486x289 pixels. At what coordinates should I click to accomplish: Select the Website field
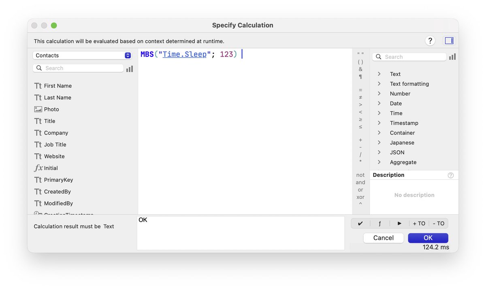pyautogui.click(x=54, y=156)
